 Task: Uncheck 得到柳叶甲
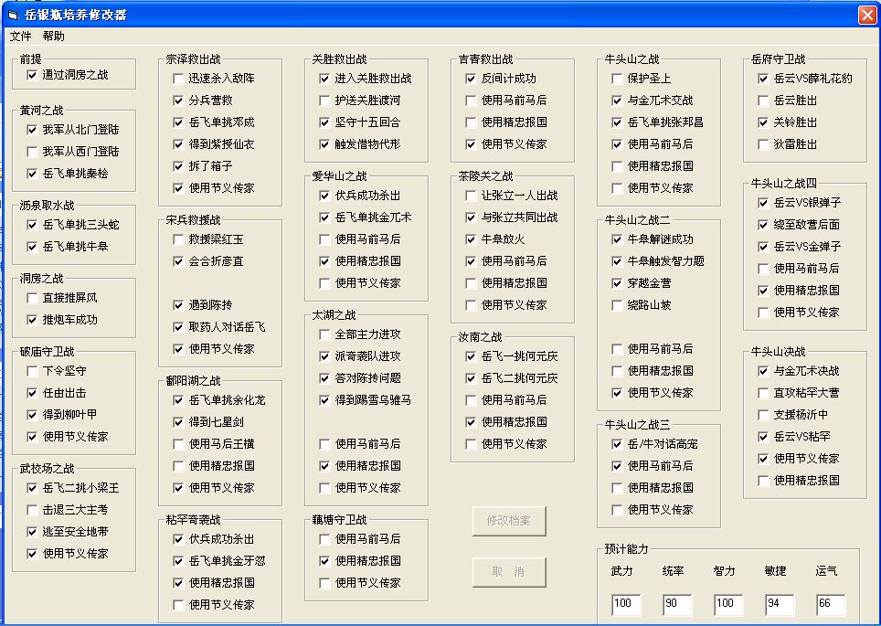32,415
